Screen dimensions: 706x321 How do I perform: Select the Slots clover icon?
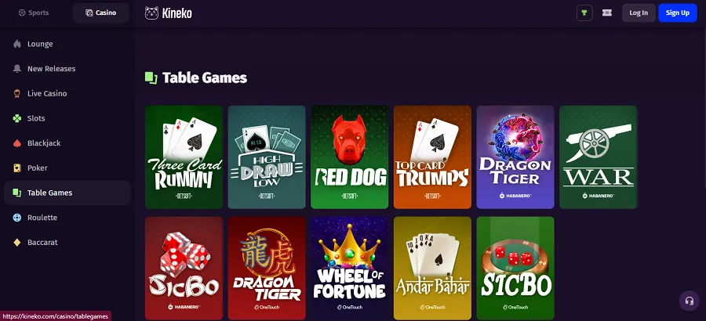coord(17,118)
